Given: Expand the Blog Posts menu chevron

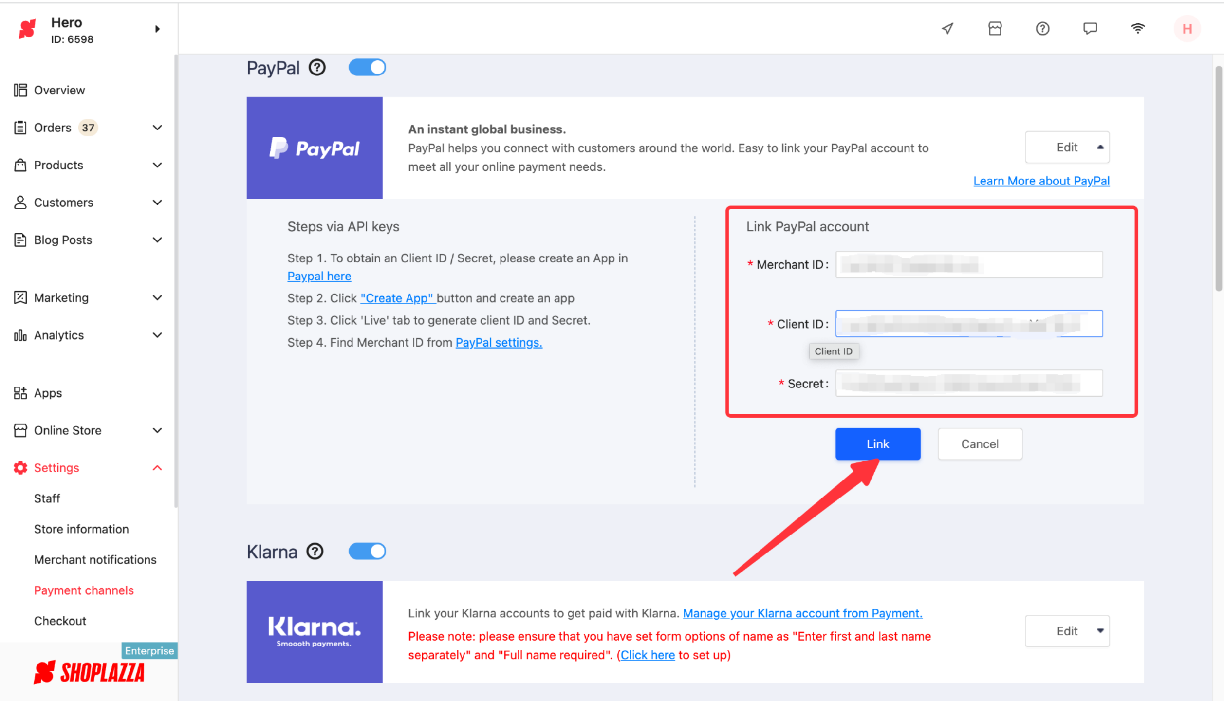Looking at the screenshot, I should click(x=157, y=240).
